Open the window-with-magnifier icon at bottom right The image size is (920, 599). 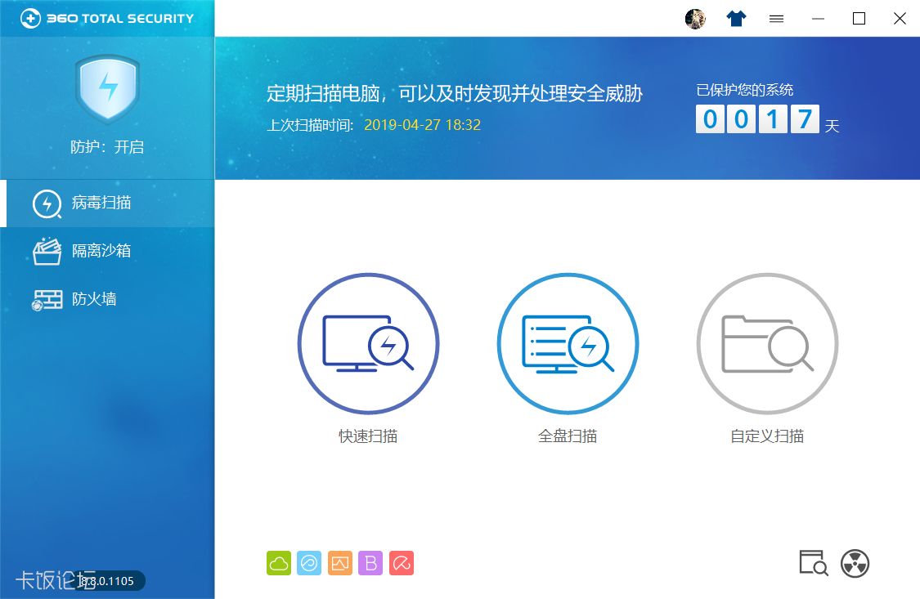point(813,563)
